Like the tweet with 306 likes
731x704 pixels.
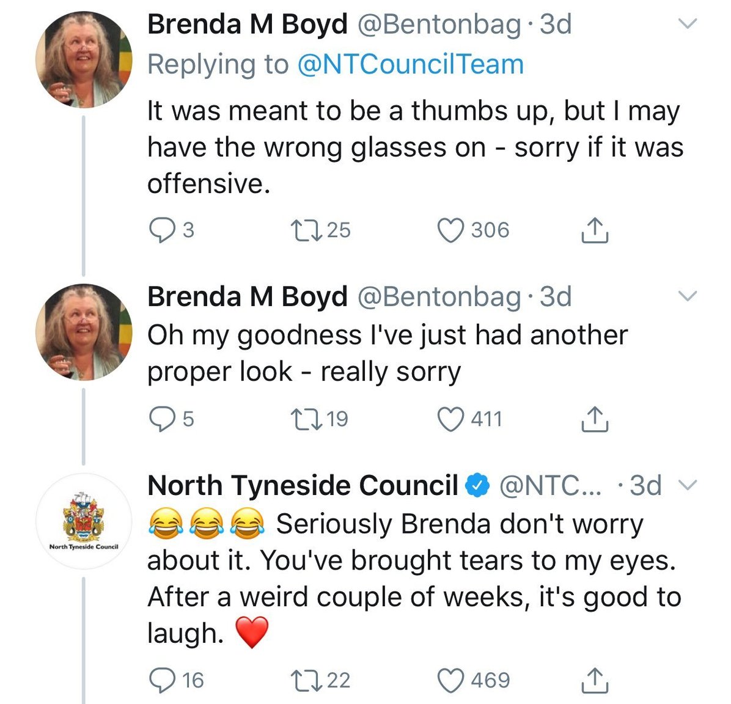(x=452, y=230)
